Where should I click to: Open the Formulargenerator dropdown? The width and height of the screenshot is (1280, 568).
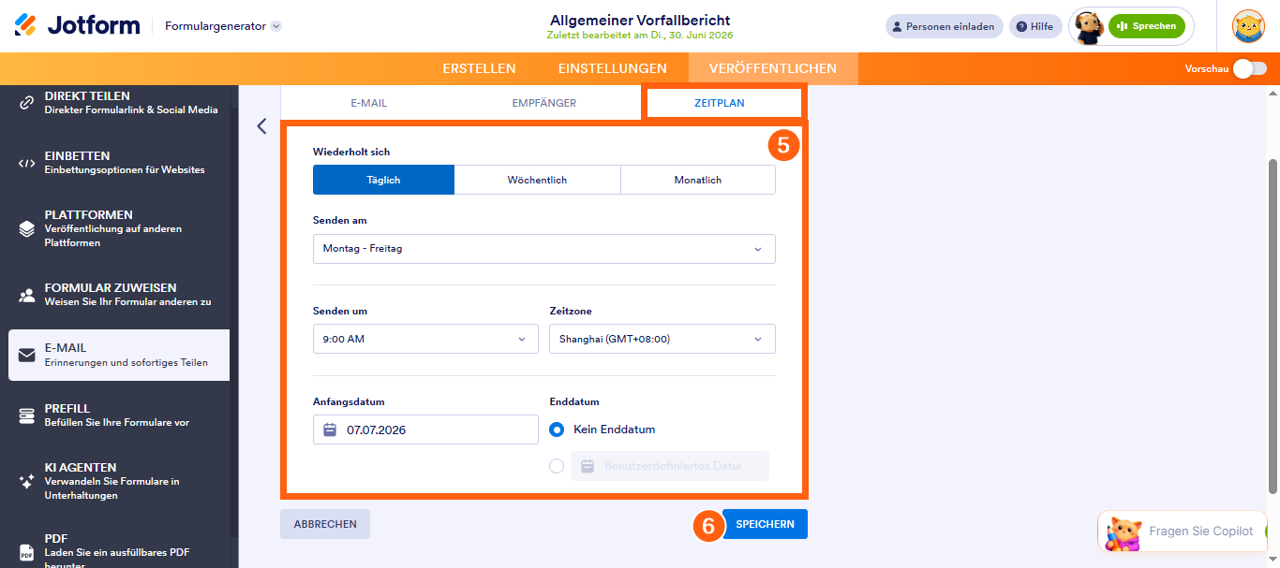[x=223, y=26]
